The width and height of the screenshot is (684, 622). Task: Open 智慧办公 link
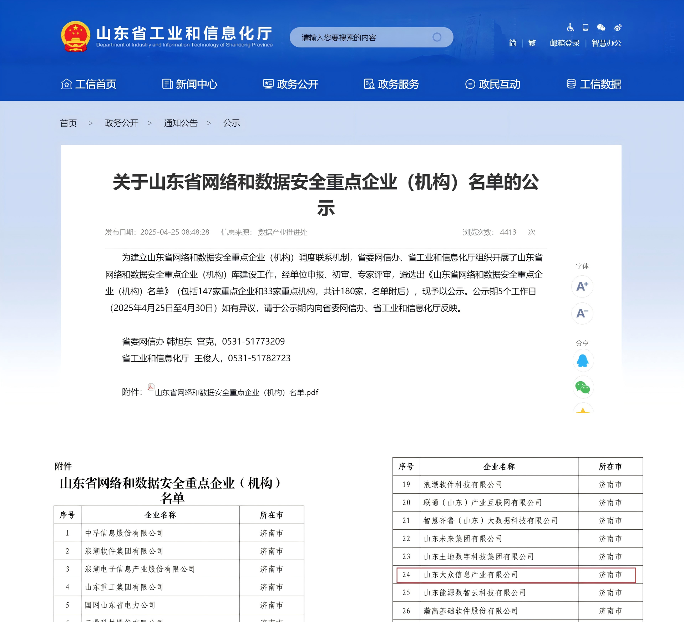[606, 43]
